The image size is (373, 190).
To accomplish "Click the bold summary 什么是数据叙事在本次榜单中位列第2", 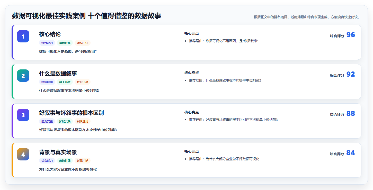I will [x=69, y=91].
